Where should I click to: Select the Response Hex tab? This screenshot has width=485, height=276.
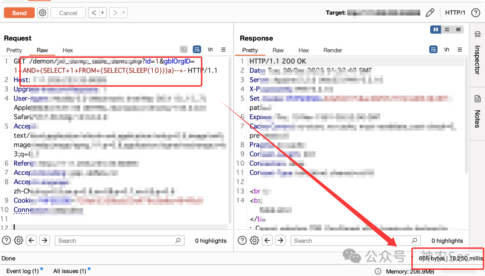[x=304, y=50]
